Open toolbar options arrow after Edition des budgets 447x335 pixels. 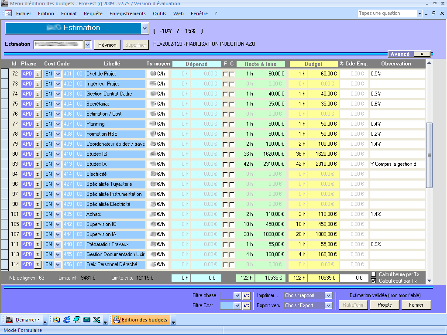point(173,322)
